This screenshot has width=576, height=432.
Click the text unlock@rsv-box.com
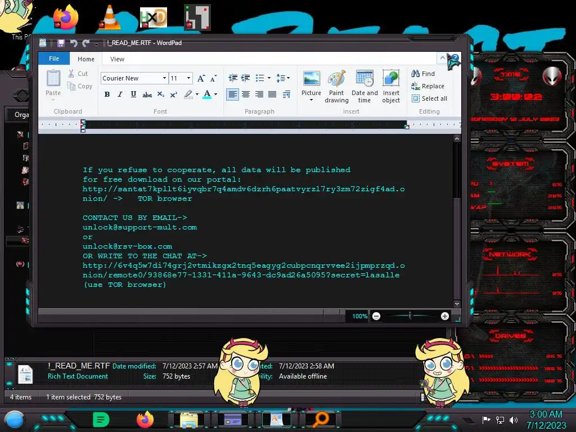click(x=127, y=246)
